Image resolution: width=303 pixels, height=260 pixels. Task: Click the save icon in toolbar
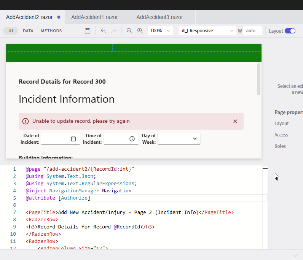88,31
